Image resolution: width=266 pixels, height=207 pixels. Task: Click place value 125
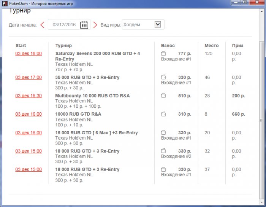209,54
